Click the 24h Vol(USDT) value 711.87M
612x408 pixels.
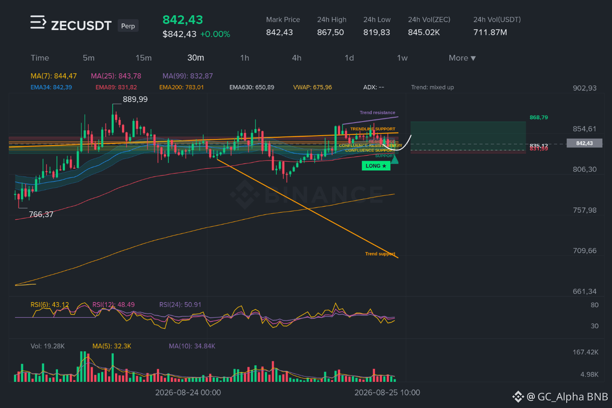490,32
